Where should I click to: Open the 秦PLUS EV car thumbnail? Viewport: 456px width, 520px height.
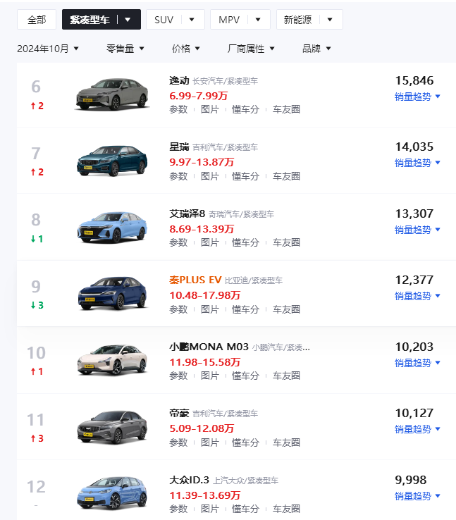coord(112,294)
